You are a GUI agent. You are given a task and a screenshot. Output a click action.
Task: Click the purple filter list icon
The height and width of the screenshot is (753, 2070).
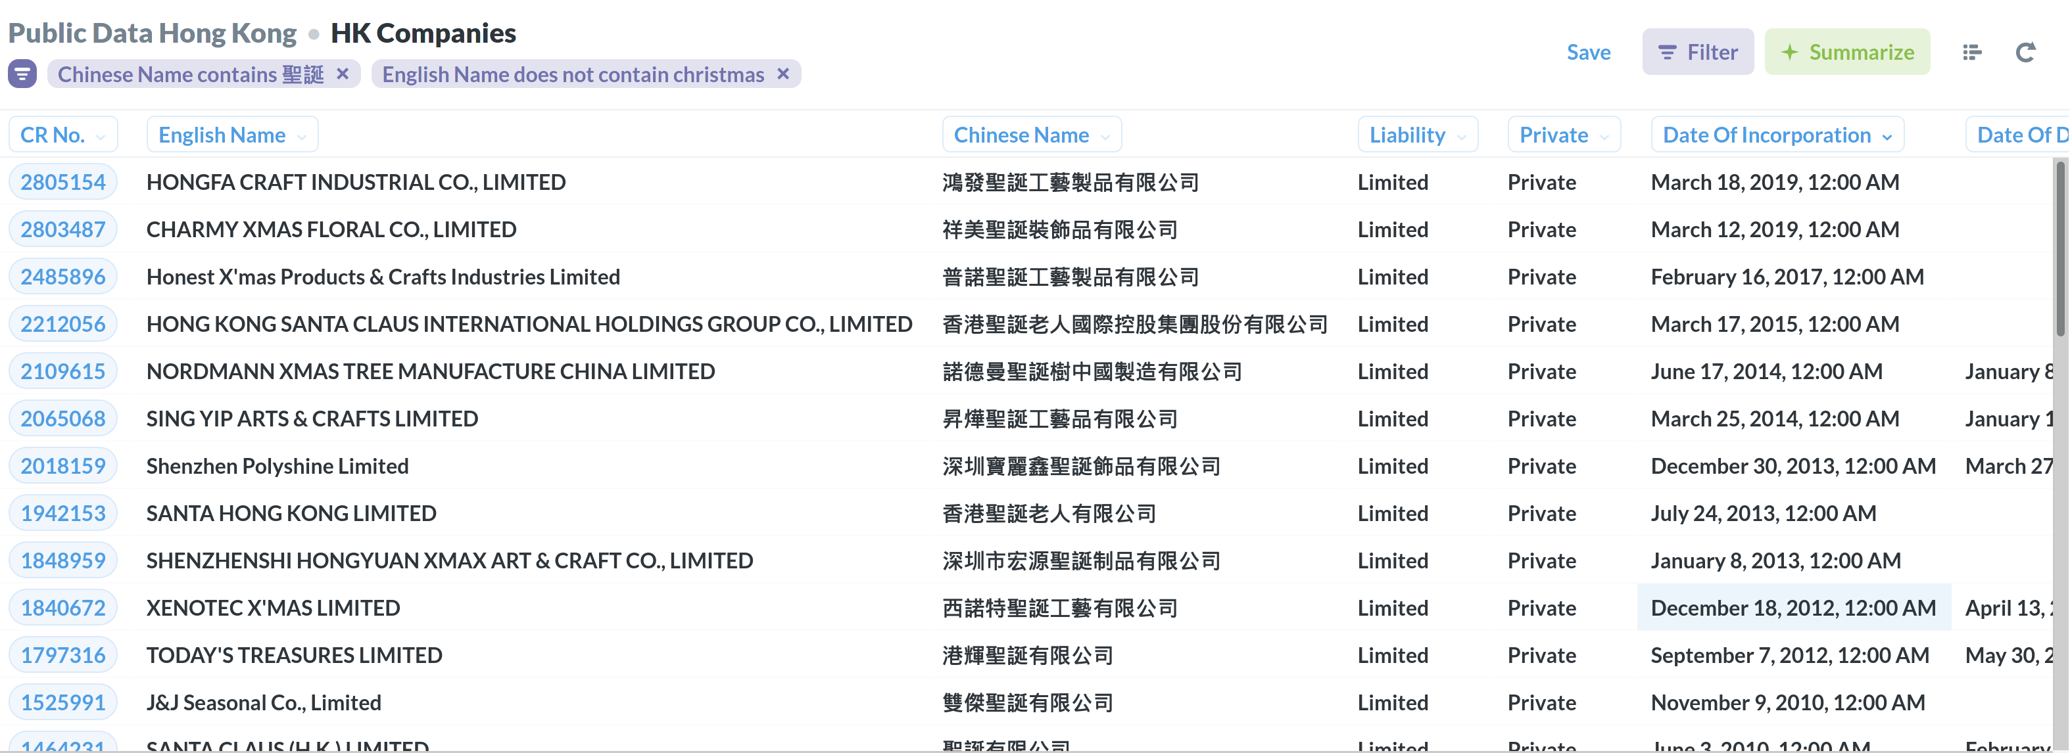point(22,74)
